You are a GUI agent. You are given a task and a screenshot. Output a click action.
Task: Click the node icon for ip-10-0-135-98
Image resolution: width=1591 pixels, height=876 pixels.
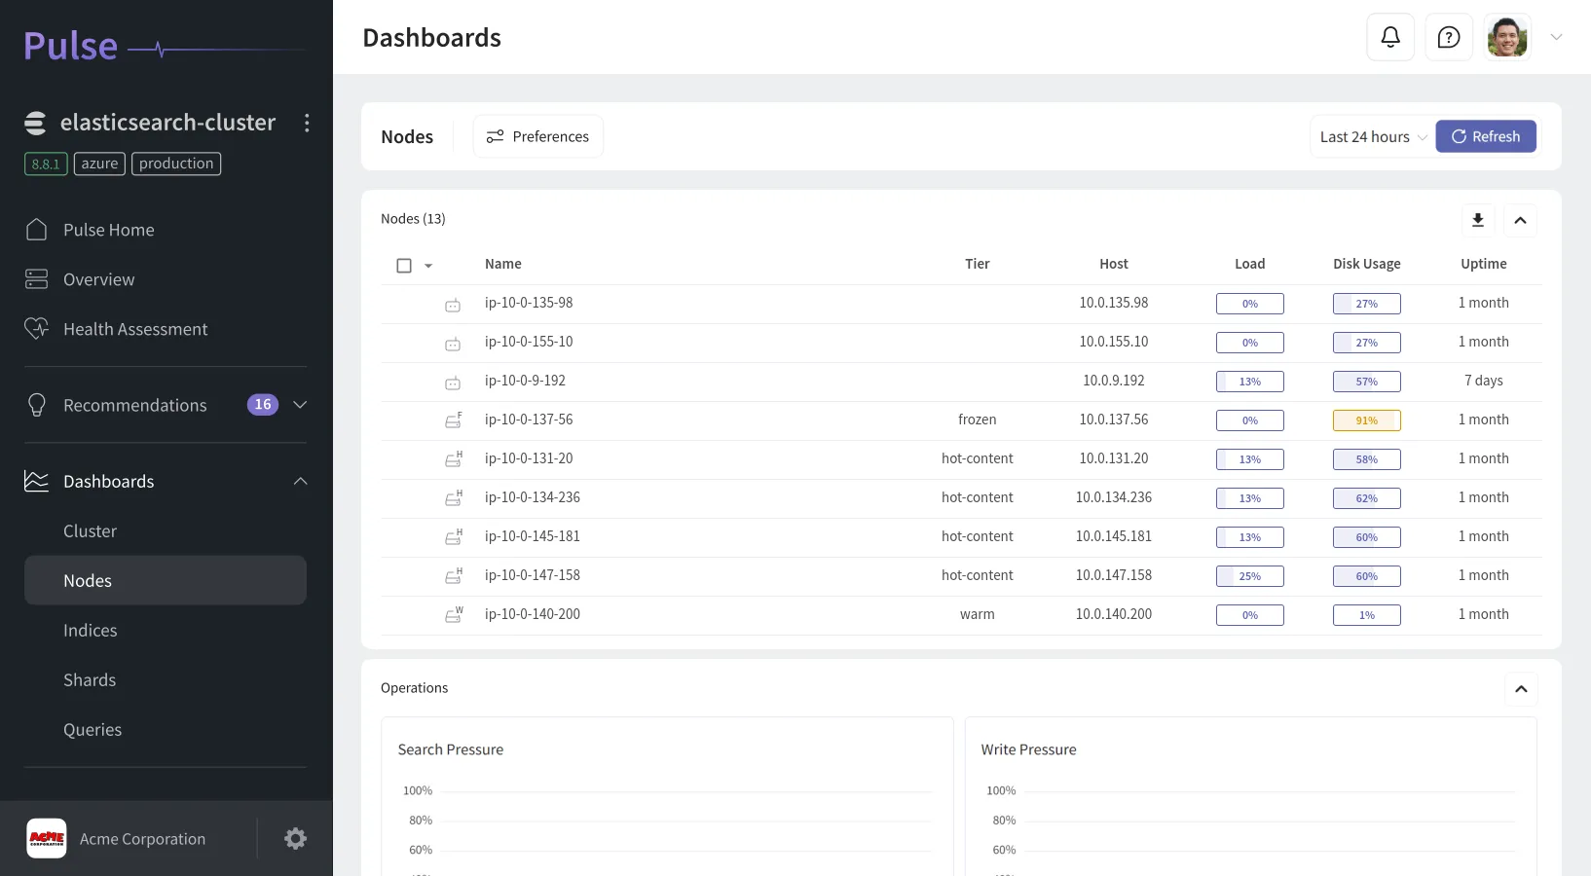(453, 305)
